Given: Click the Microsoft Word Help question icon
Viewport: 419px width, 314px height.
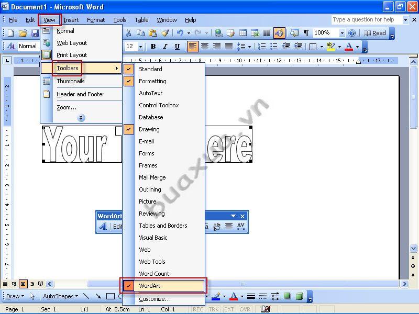Looking at the screenshot, I should 352,33.
